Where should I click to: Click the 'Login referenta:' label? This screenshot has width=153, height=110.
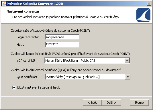click(28, 37)
